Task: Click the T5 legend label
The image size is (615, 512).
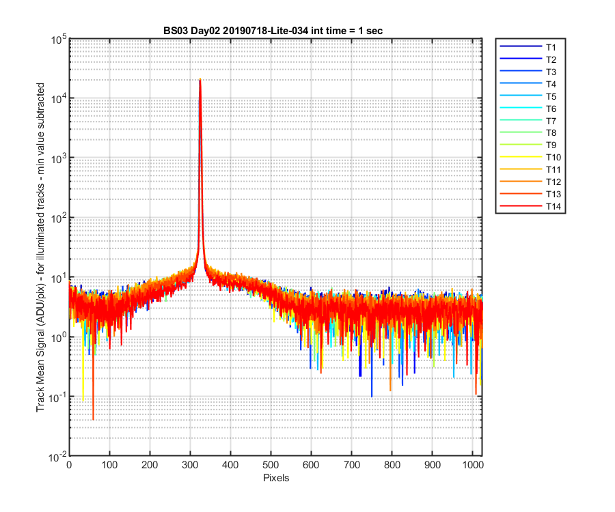Action: (551, 96)
